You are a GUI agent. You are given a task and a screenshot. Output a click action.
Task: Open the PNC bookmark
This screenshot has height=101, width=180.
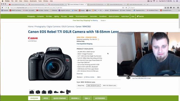click(x=94, y=10)
